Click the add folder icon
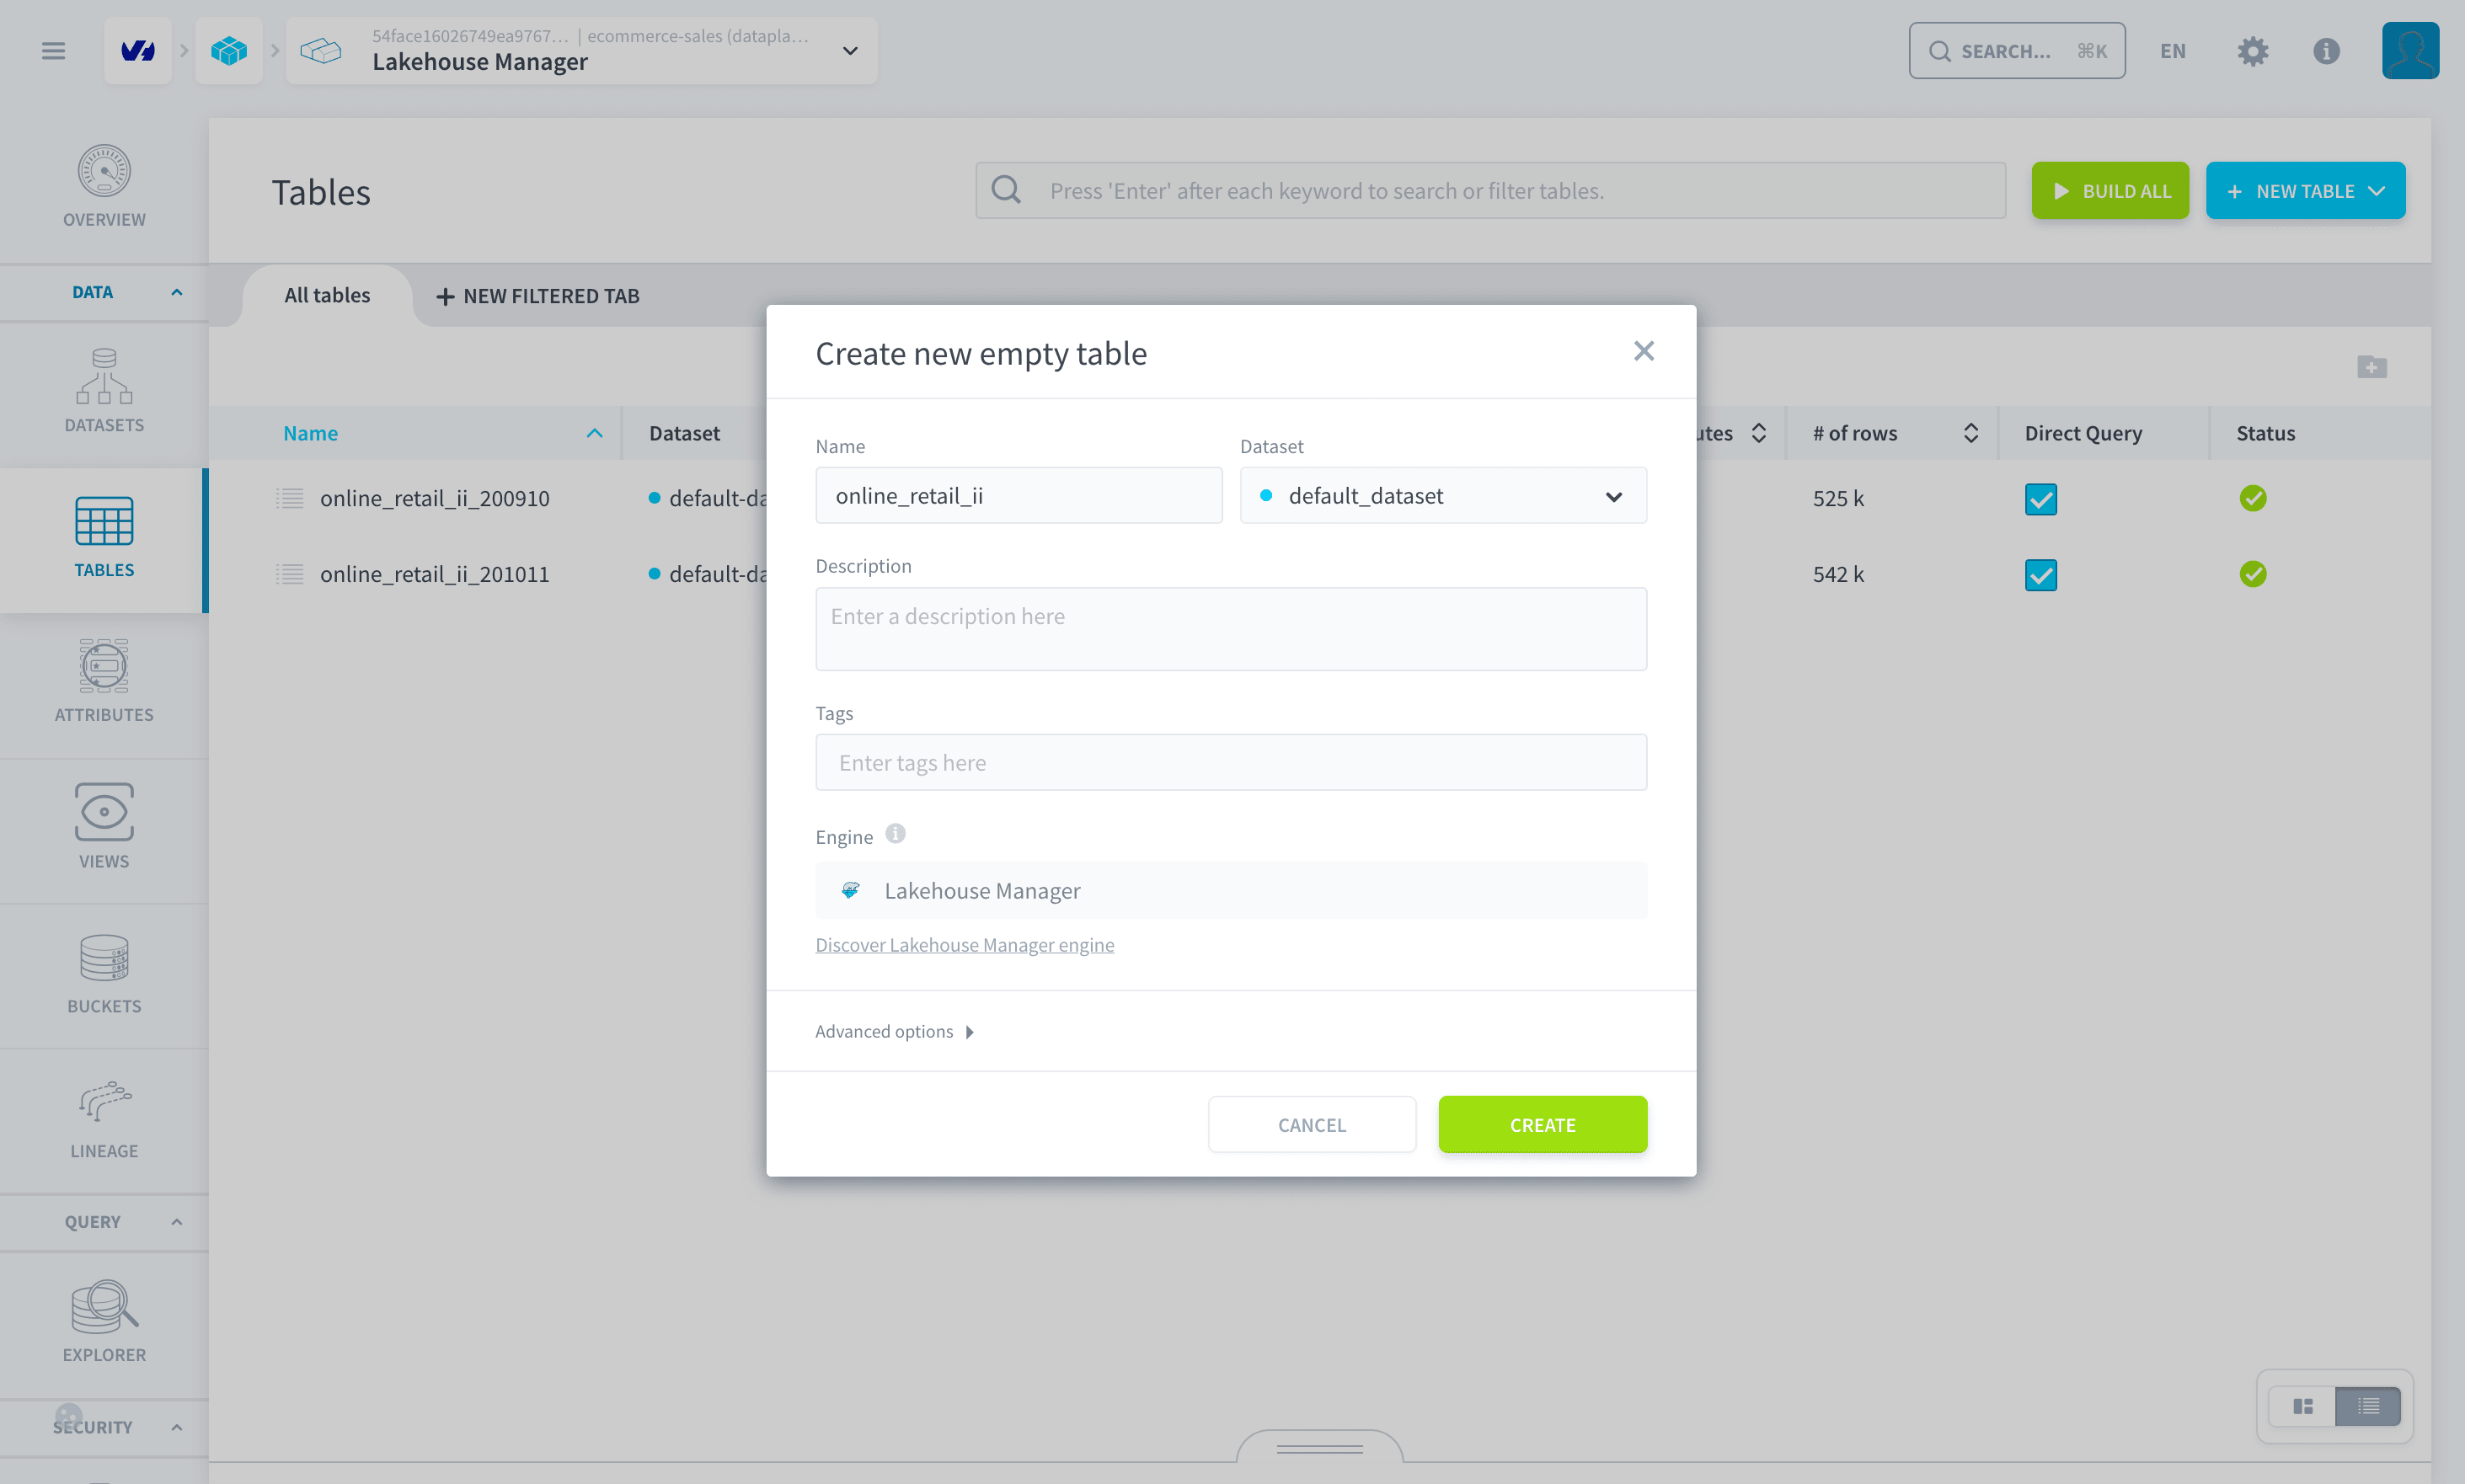The height and width of the screenshot is (1484, 2465). coord(2371,367)
